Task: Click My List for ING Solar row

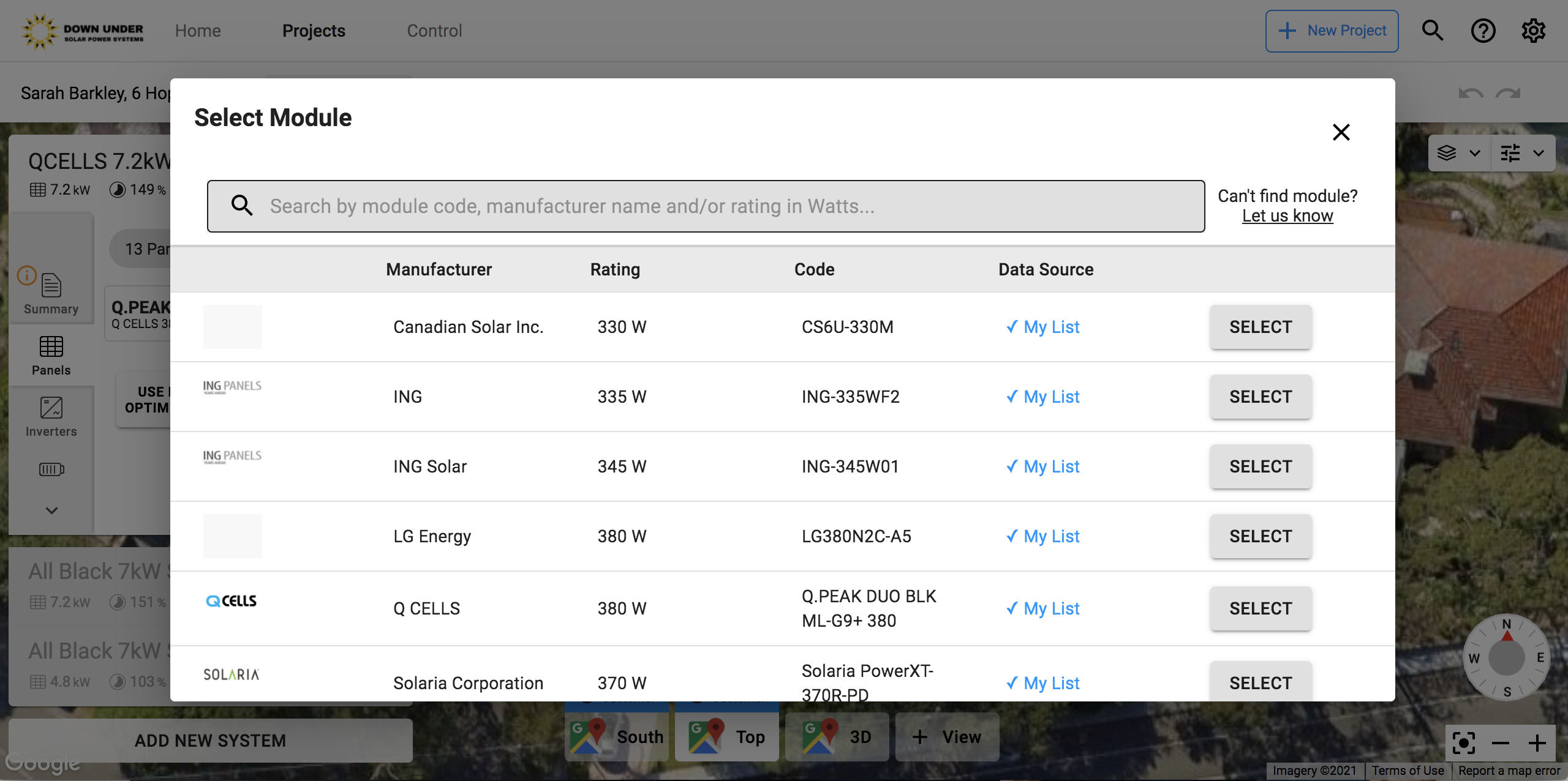Action: coord(1043,466)
